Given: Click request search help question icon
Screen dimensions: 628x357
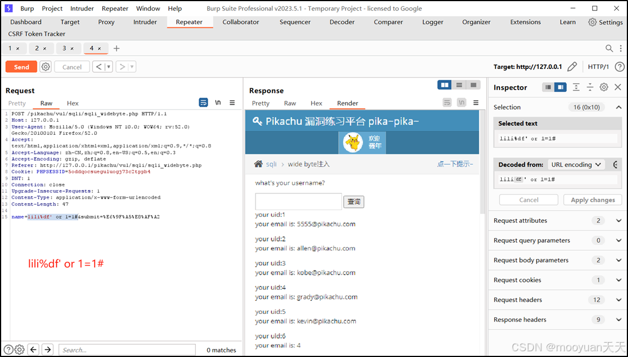Looking at the screenshot, I should coord(9,350).
